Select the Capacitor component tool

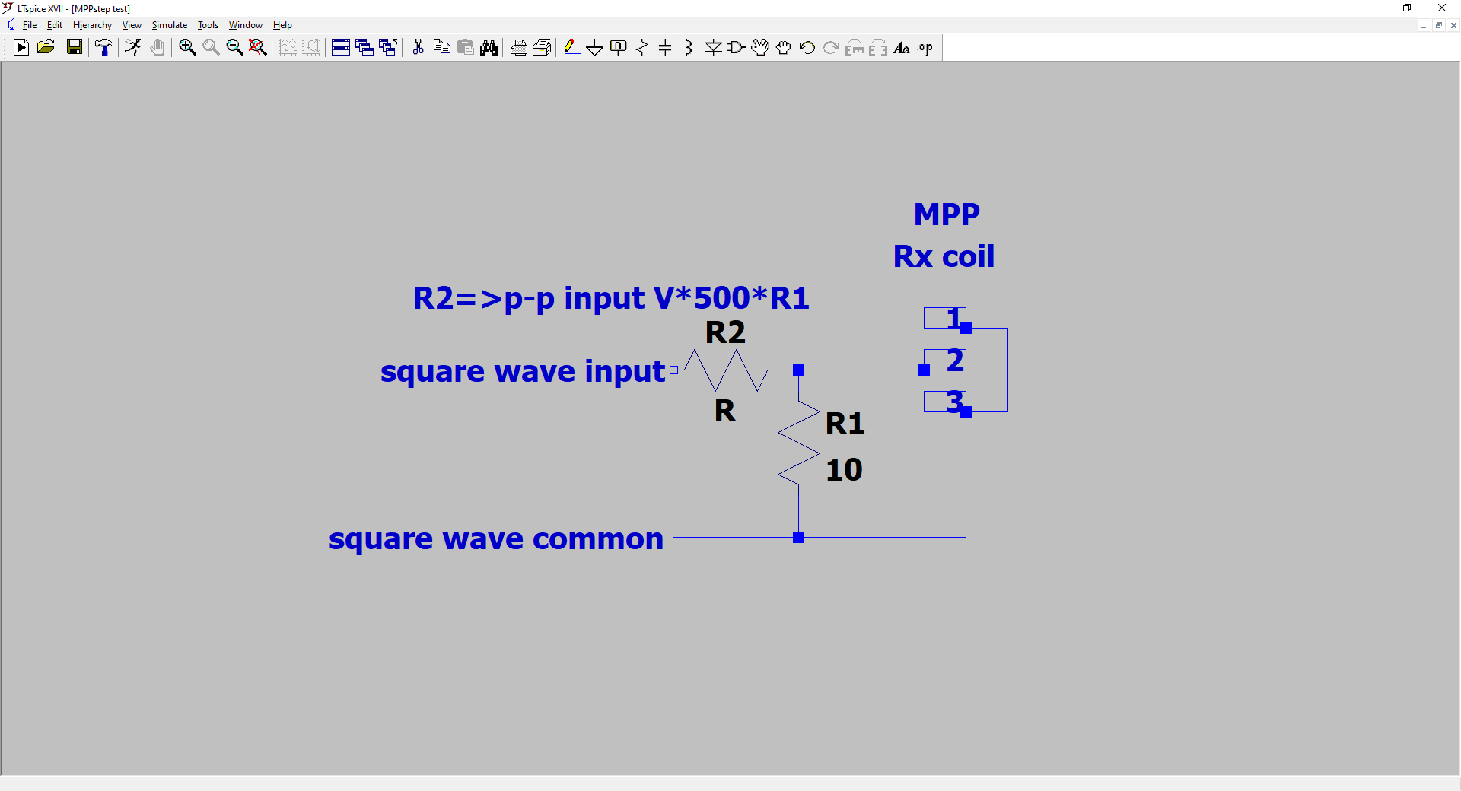pos(665,48)
